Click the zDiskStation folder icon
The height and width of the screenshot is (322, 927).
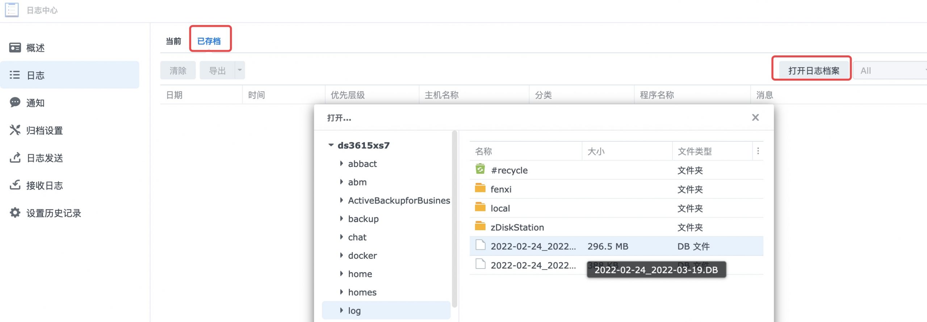[480, 226]
